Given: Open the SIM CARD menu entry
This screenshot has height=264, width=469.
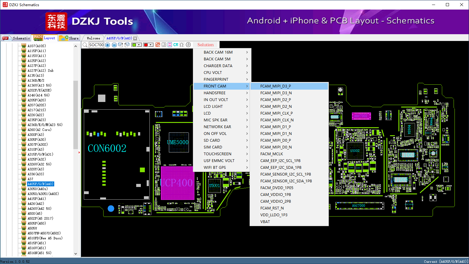Looking at the screenshot, I should (222, 147).
